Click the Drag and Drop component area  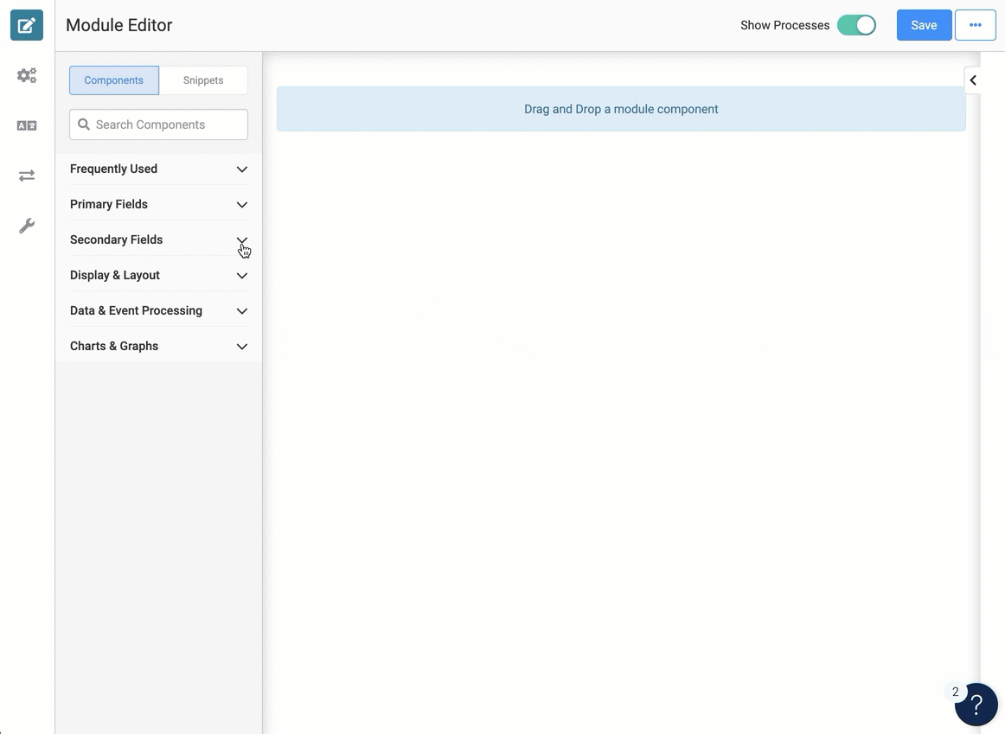(621, 109)
